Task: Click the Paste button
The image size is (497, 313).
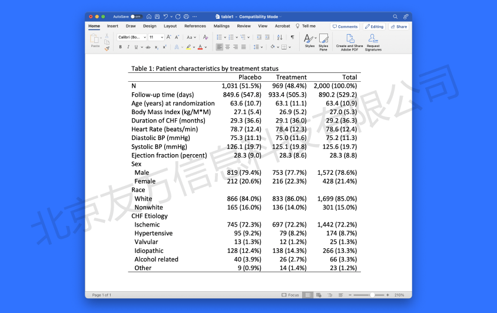Action: pos(95,41)
